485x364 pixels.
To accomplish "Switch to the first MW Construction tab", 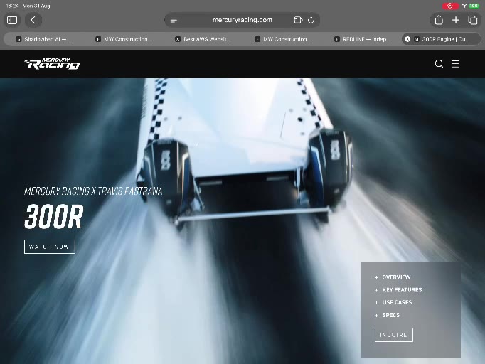I will point(123,39).
